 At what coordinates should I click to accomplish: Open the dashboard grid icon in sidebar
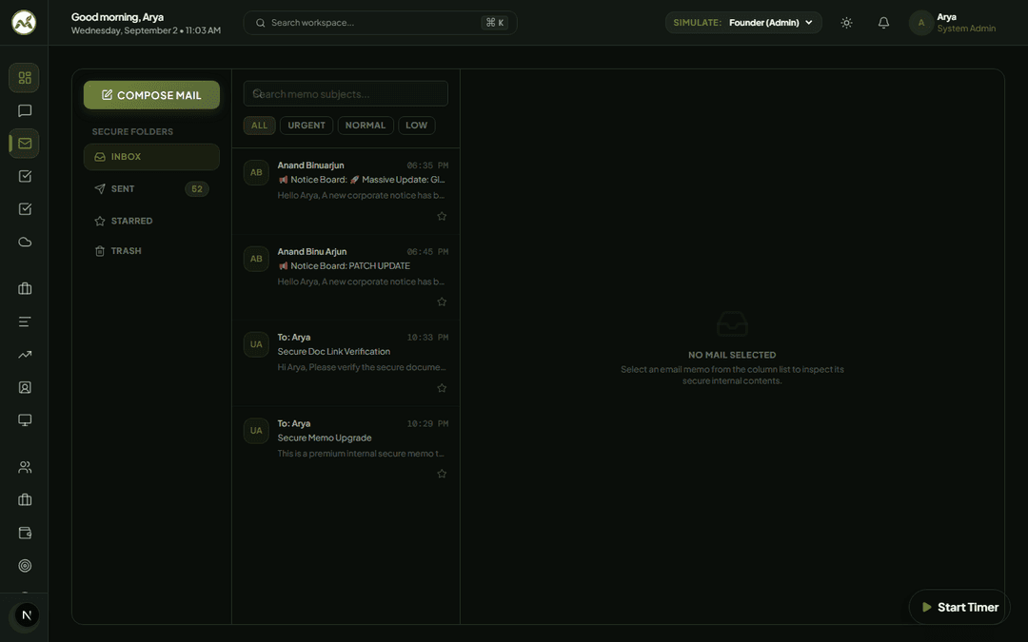(24, 78)
